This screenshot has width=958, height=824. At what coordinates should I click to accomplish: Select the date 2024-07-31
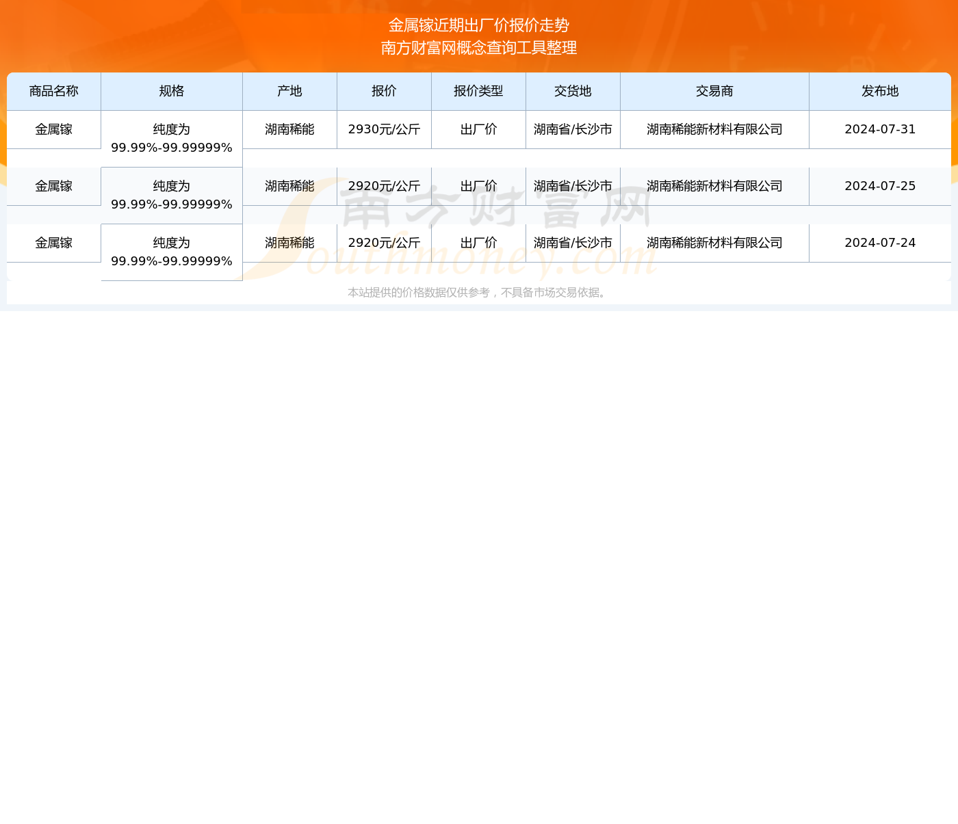[x=880, y=129]
